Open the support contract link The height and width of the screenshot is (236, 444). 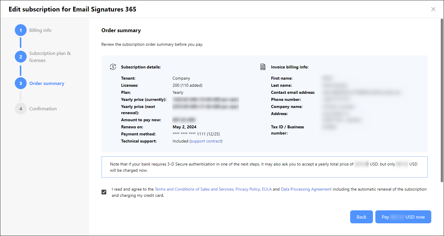[x=206, y=141]
